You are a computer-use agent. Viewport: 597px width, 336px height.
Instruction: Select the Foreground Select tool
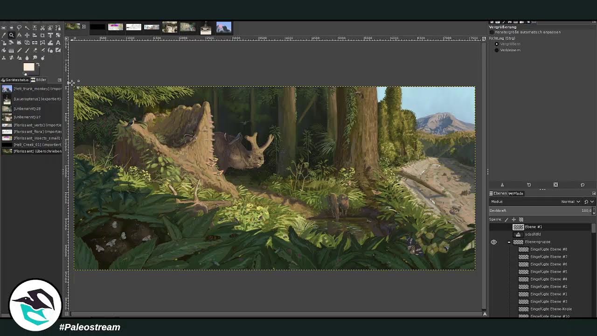pyautogui.click(x=50, y=28)
